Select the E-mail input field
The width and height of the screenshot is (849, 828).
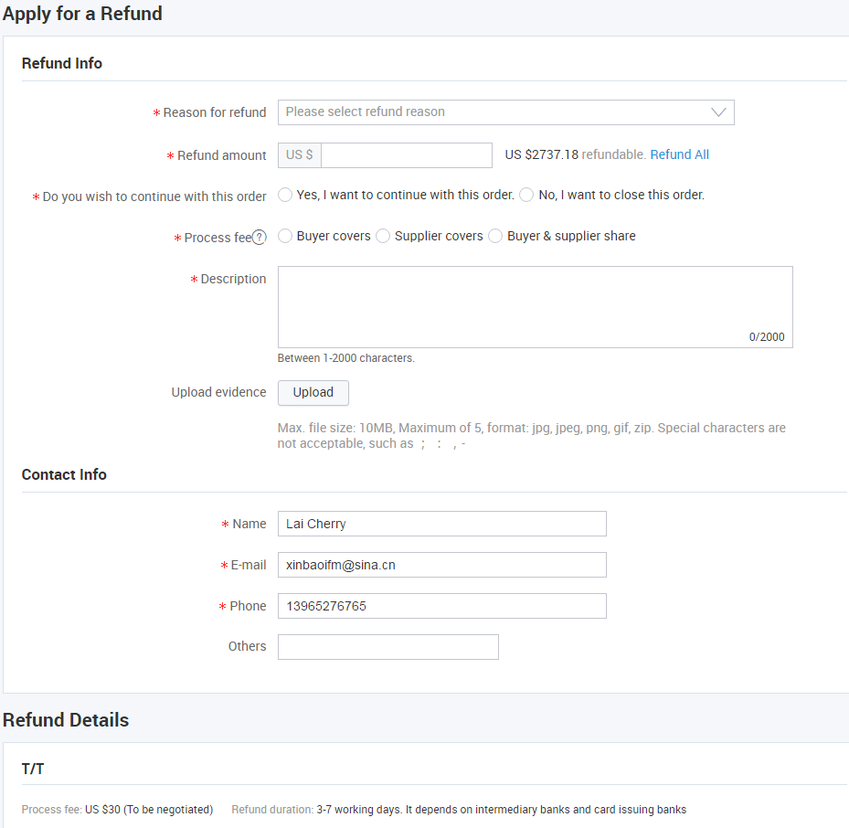(441, 565)
